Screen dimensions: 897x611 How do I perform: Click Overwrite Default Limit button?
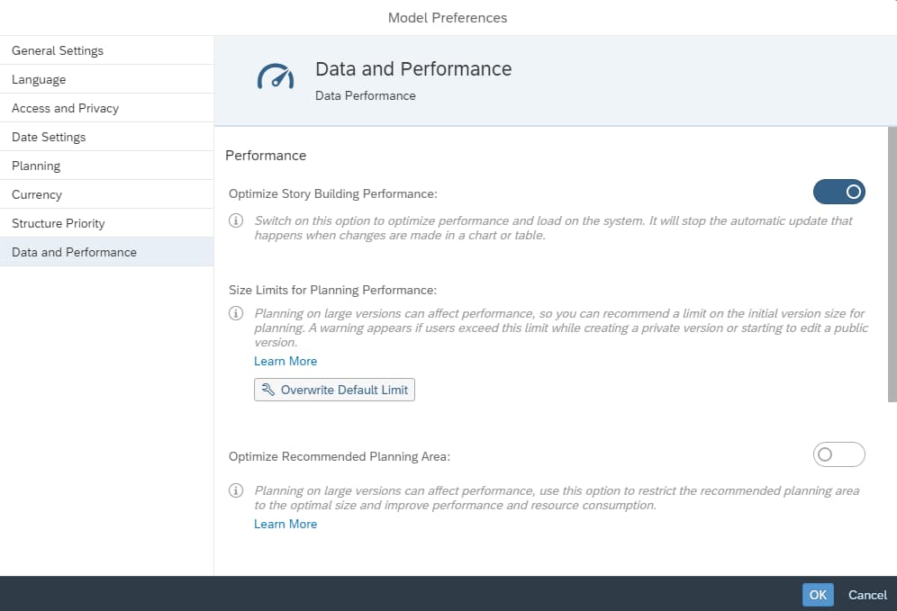334,390
